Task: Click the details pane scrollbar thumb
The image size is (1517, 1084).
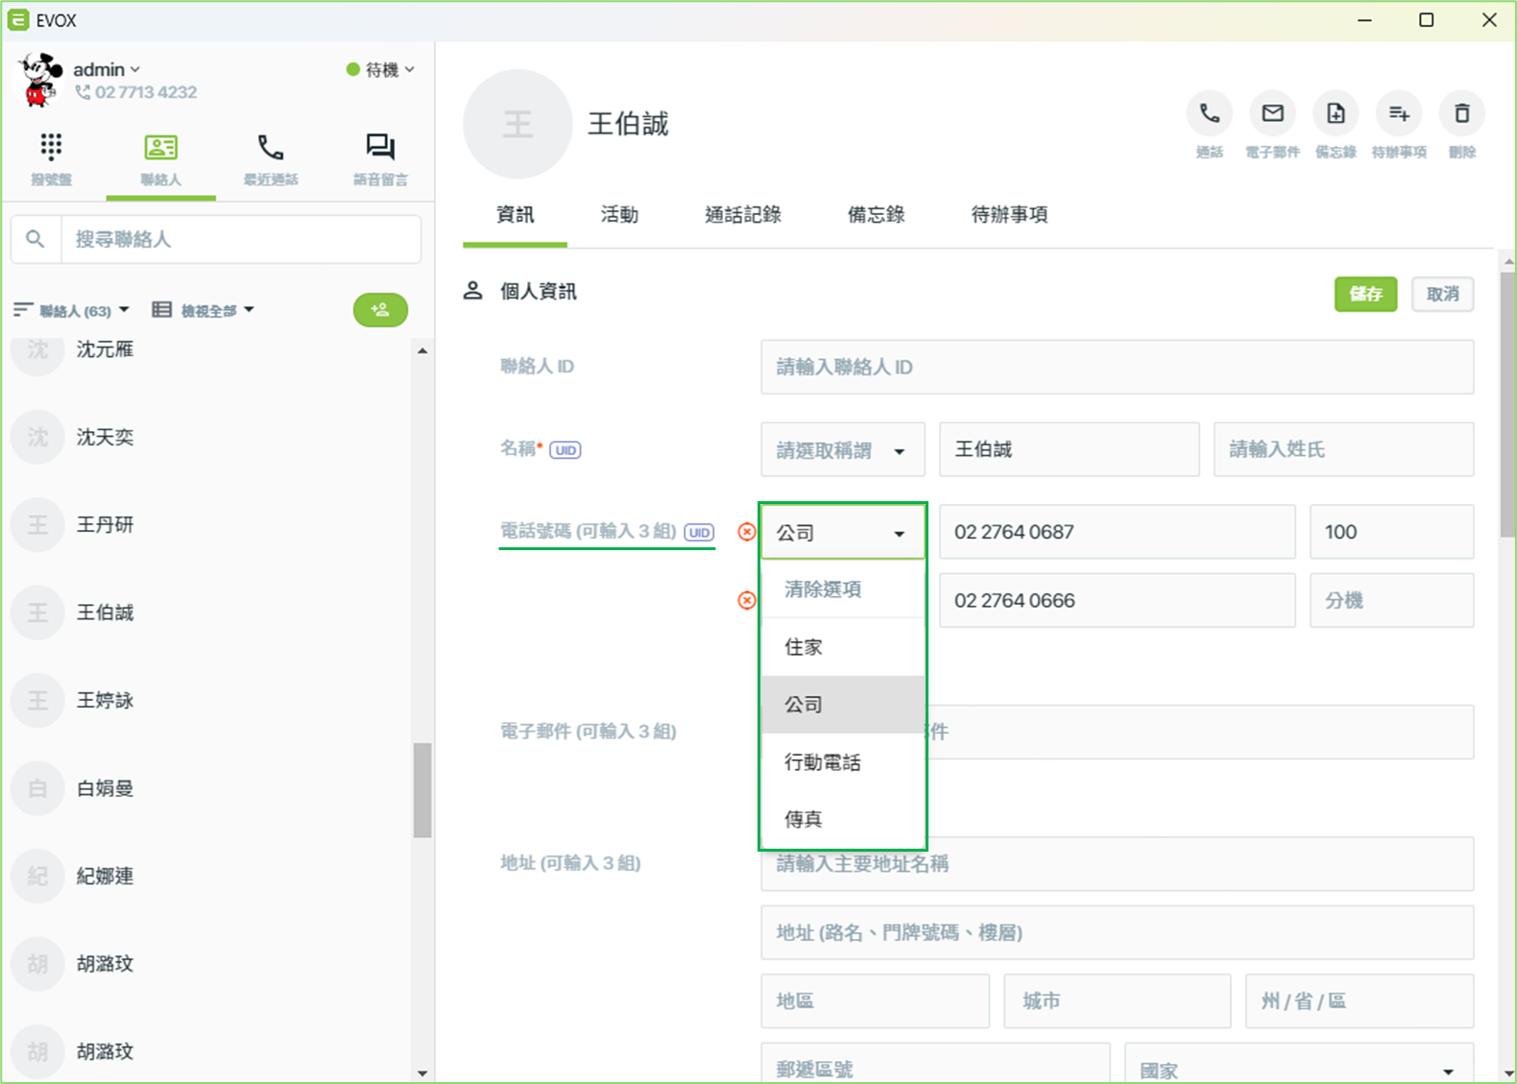Action: (x=1508, y=404)
